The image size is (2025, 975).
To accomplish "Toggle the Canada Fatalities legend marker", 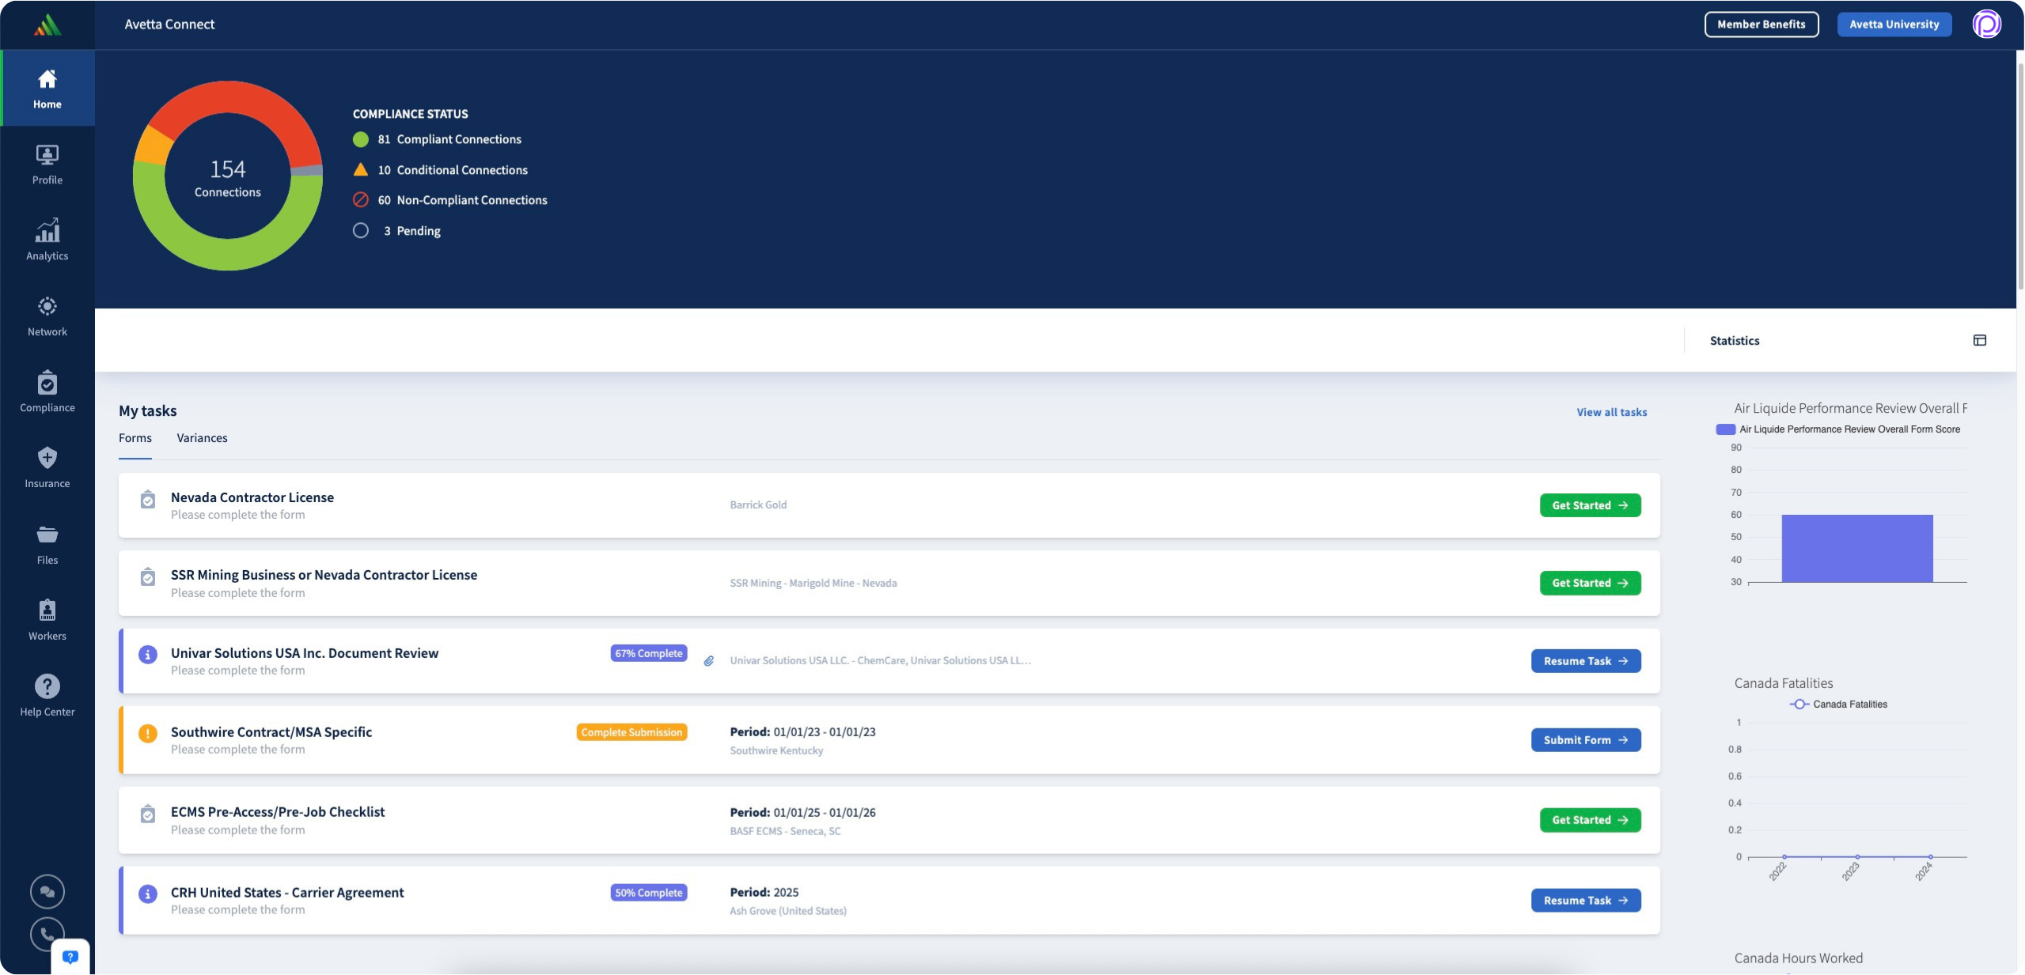I will [1799, 705].
